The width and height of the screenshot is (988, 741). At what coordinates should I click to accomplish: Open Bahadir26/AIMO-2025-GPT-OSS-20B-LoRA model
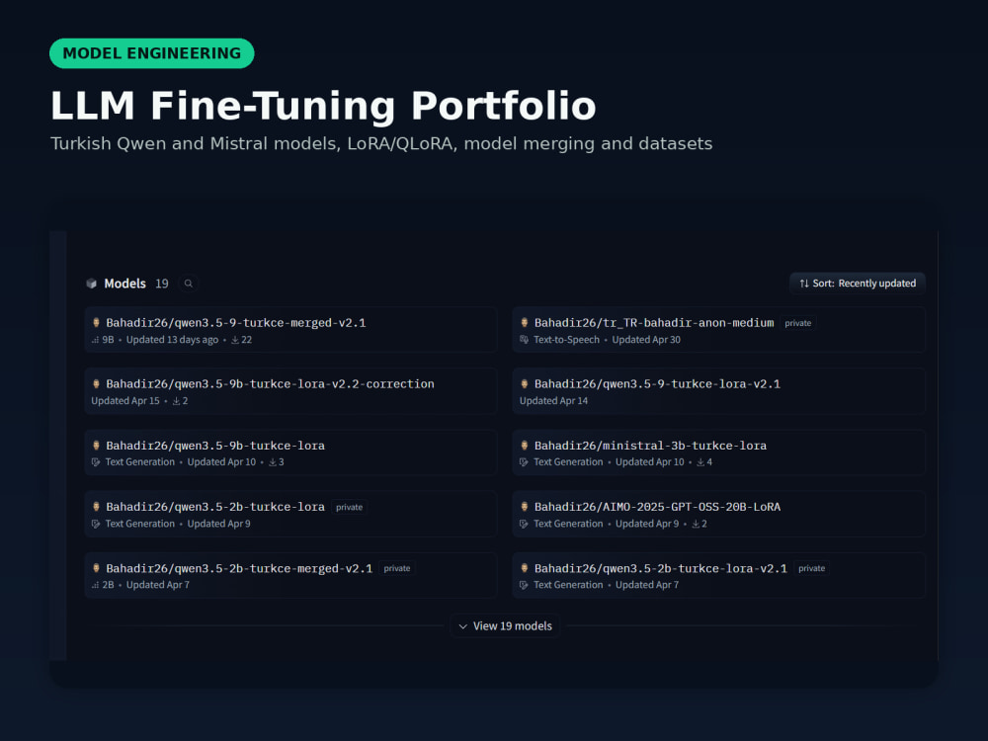pyautogui.click(x=718, y=514)
